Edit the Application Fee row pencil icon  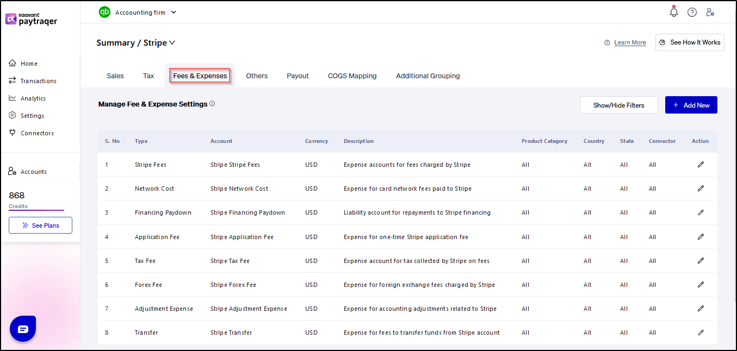pos(701,236)
